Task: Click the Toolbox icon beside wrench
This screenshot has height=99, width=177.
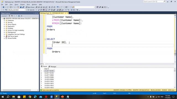Action: (102, 7)
